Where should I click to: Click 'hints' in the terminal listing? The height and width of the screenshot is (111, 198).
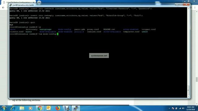(29, 32)
